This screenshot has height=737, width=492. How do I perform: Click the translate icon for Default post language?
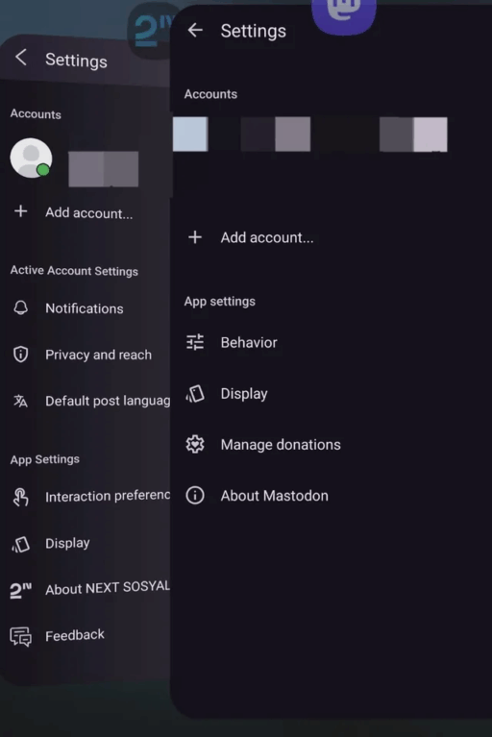tap(21, 401)
